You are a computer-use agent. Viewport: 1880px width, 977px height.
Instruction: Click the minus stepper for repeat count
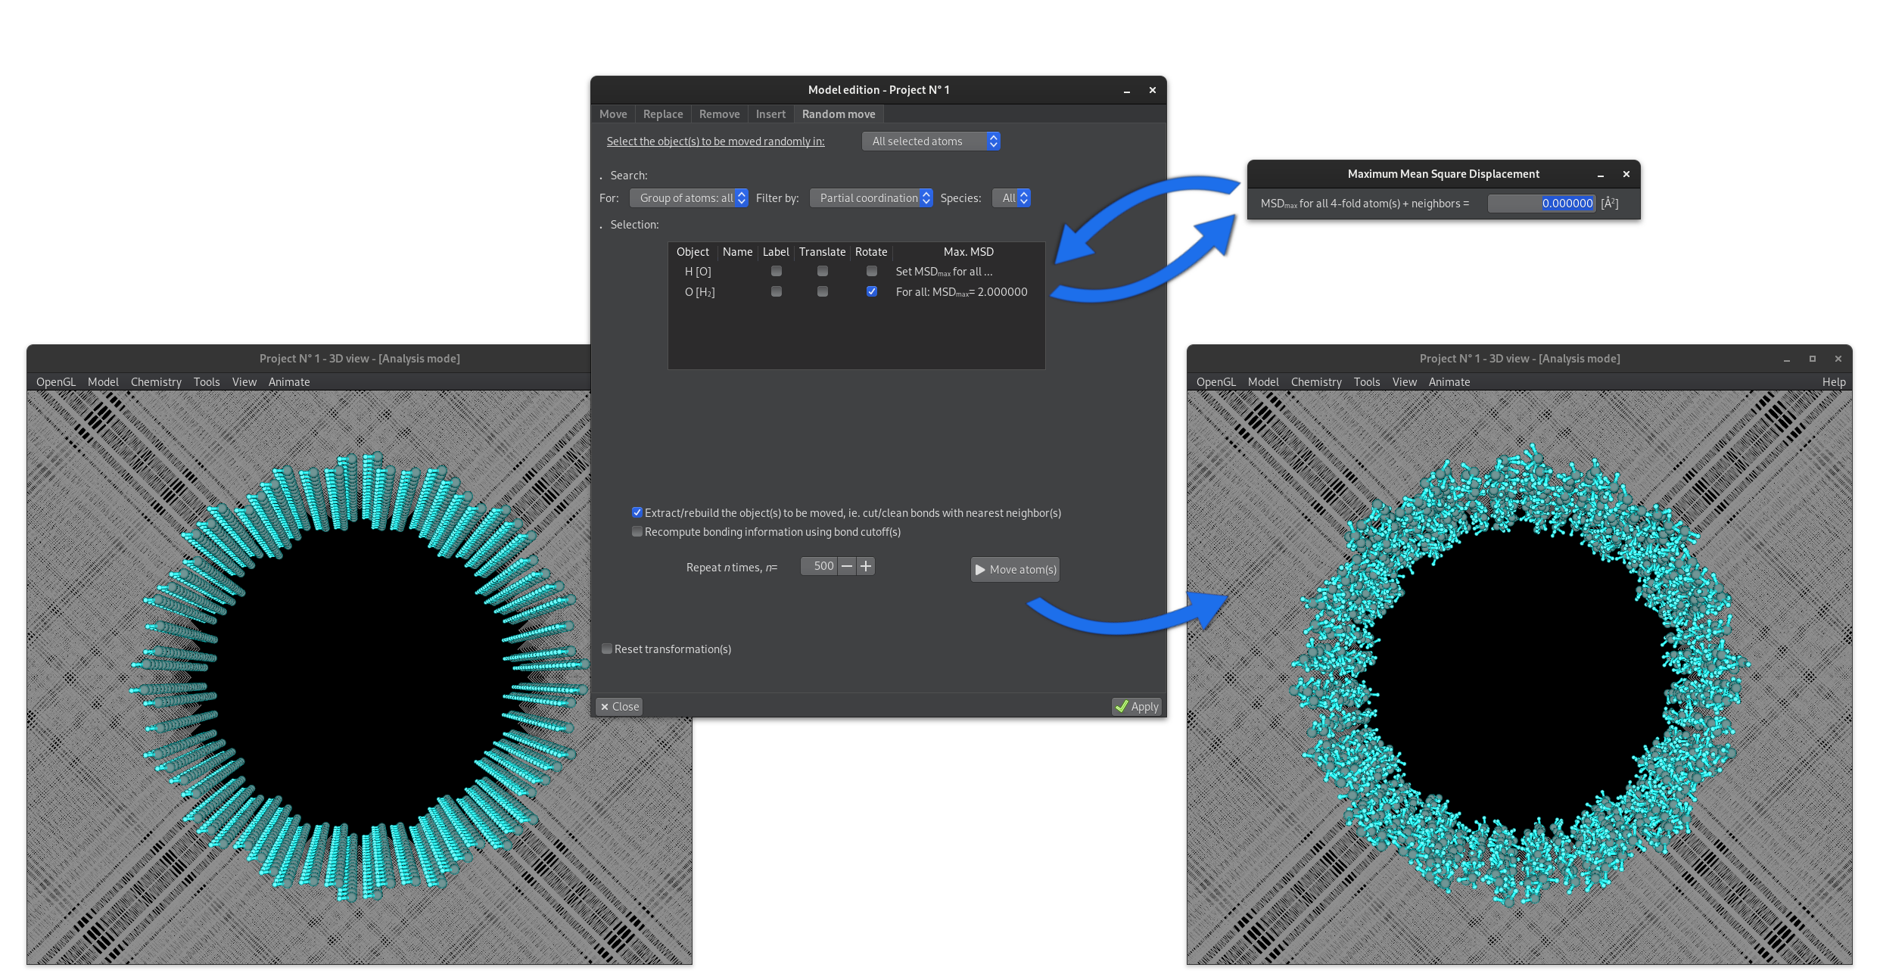pos(847,566)
